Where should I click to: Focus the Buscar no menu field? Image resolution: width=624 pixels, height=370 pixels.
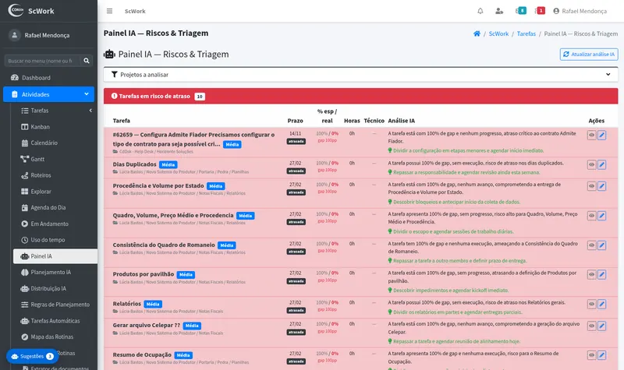[x=42, y=61]
